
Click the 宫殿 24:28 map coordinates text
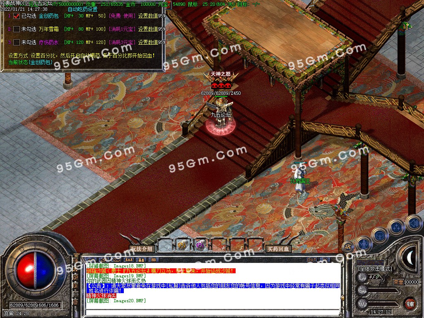[17, 313]
